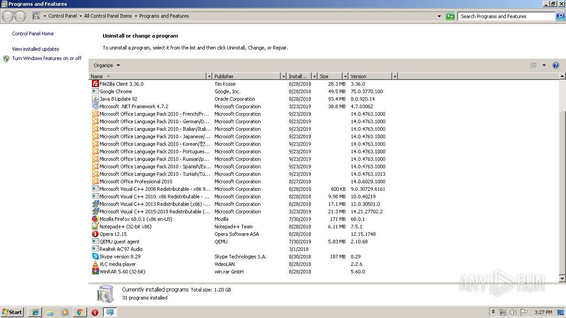Click the Notepad++ (32-bit x86) icon
This screenshot has width=566, height=318.
click(x=95, y=226)
